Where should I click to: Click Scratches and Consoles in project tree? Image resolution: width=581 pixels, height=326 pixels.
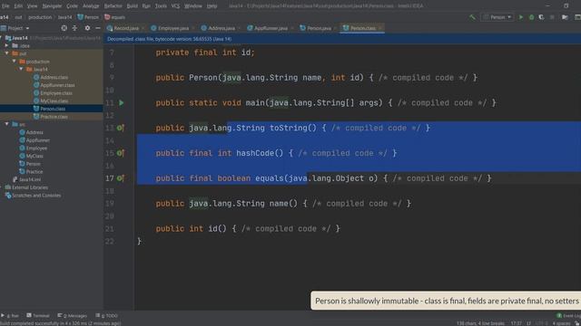pyautogui.click(x=33, y=196)
